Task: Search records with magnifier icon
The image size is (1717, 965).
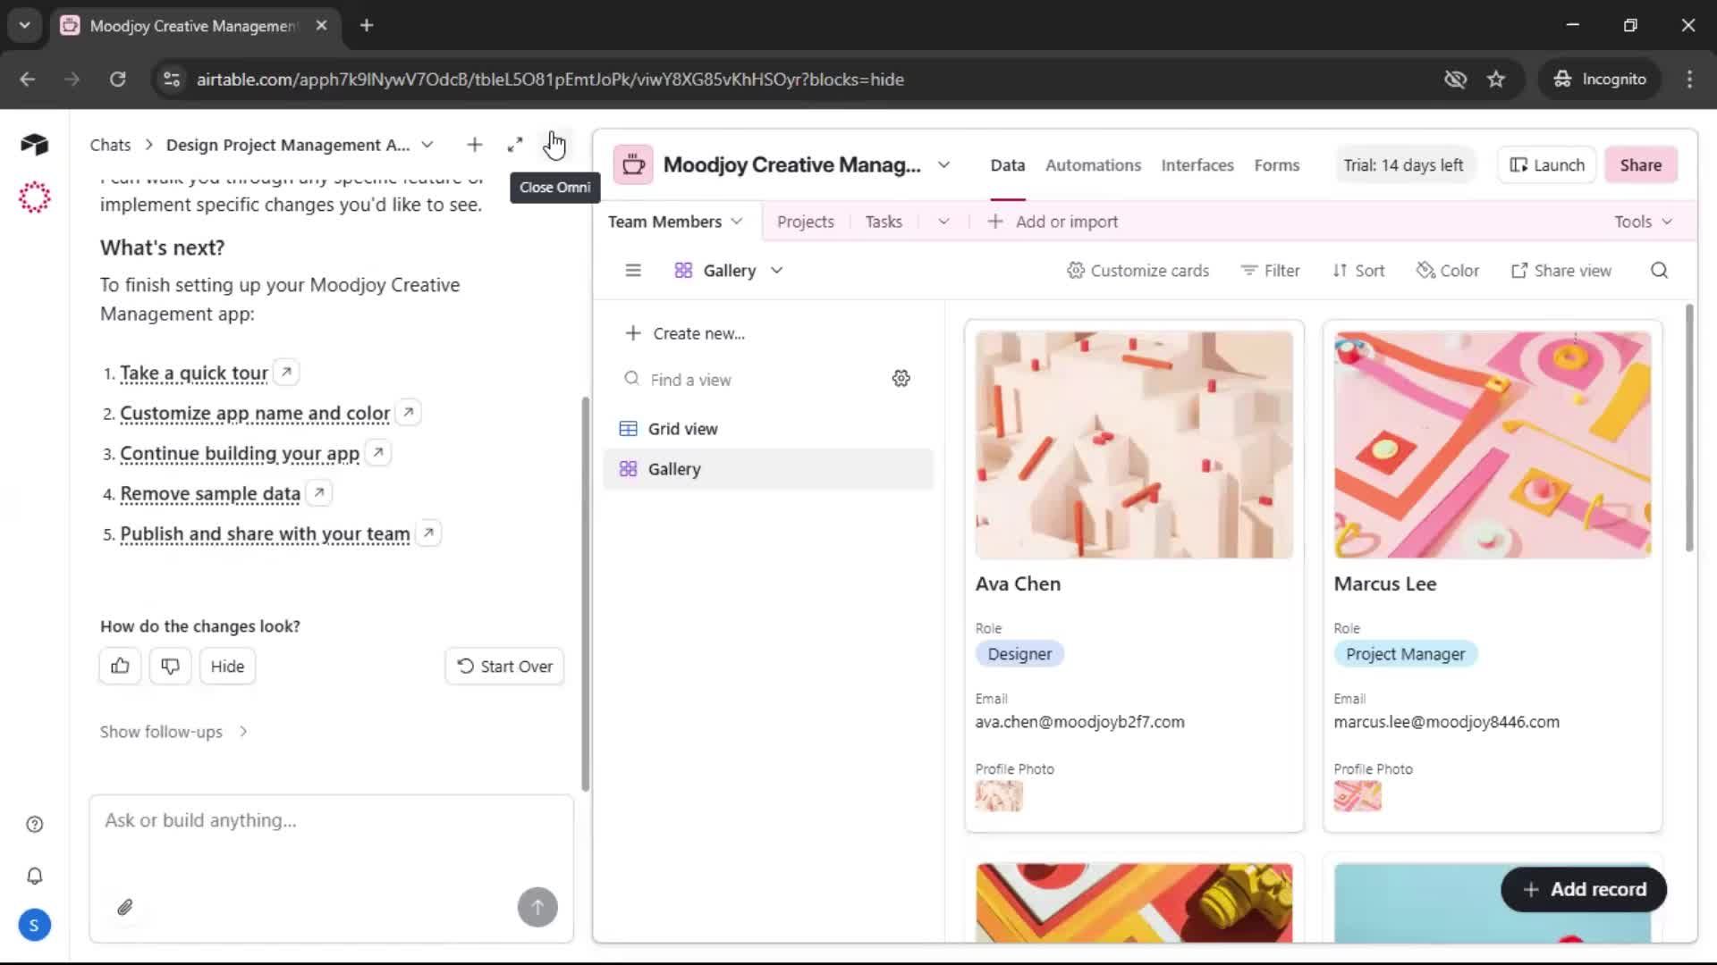Action: point(1660,271)
